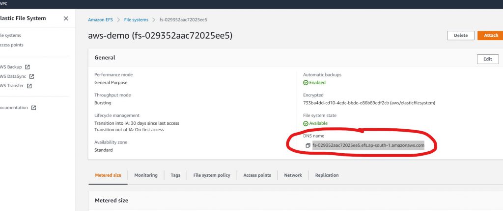Click external link icon beside Documentation
Screen dimensions: 503x211
pyautogui.click(x=33, y=108)
